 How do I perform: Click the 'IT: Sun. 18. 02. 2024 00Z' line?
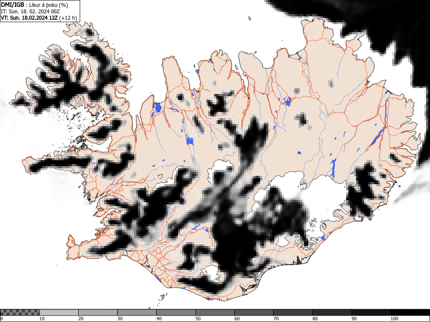coord(30,12)
